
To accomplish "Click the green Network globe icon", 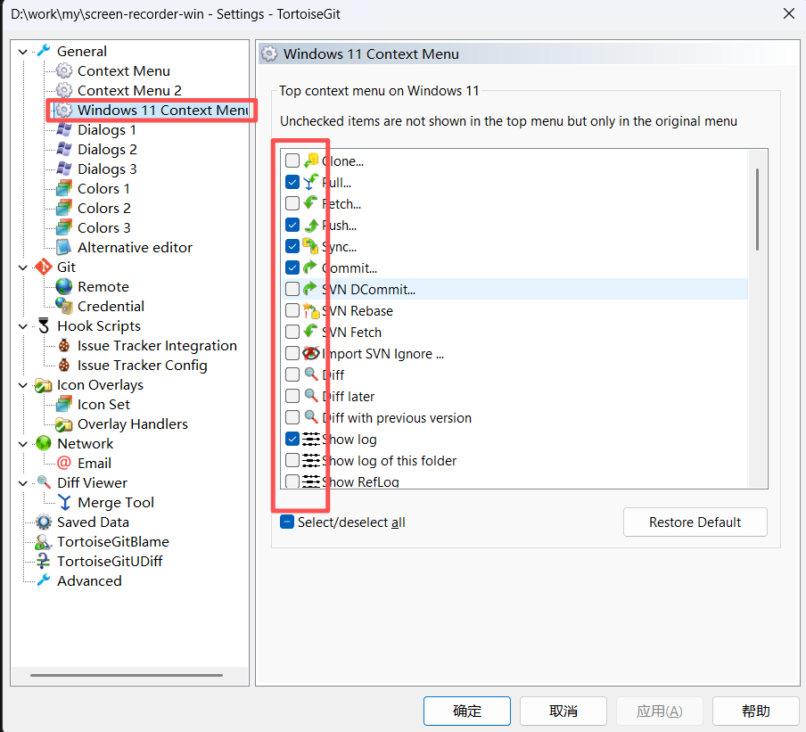I will coord(44,443).
